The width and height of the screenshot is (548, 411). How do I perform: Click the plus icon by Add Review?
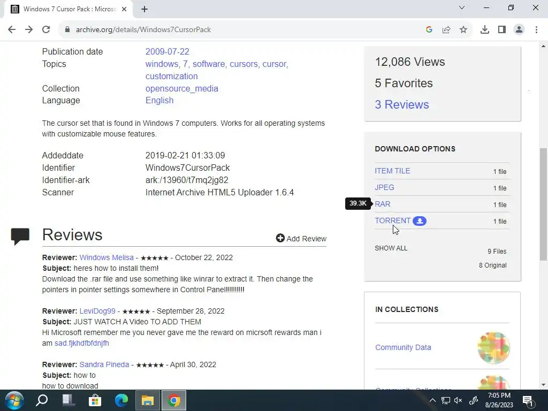pyautogui.click(x=280, y=238)
